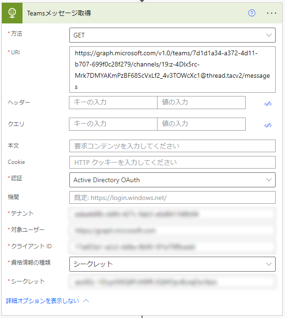The width and height of the screenshot is (285, 318).
Task: Click the Teamsメッセージ取得 action title
Action: pyautogui.click(x=59, y=13)
